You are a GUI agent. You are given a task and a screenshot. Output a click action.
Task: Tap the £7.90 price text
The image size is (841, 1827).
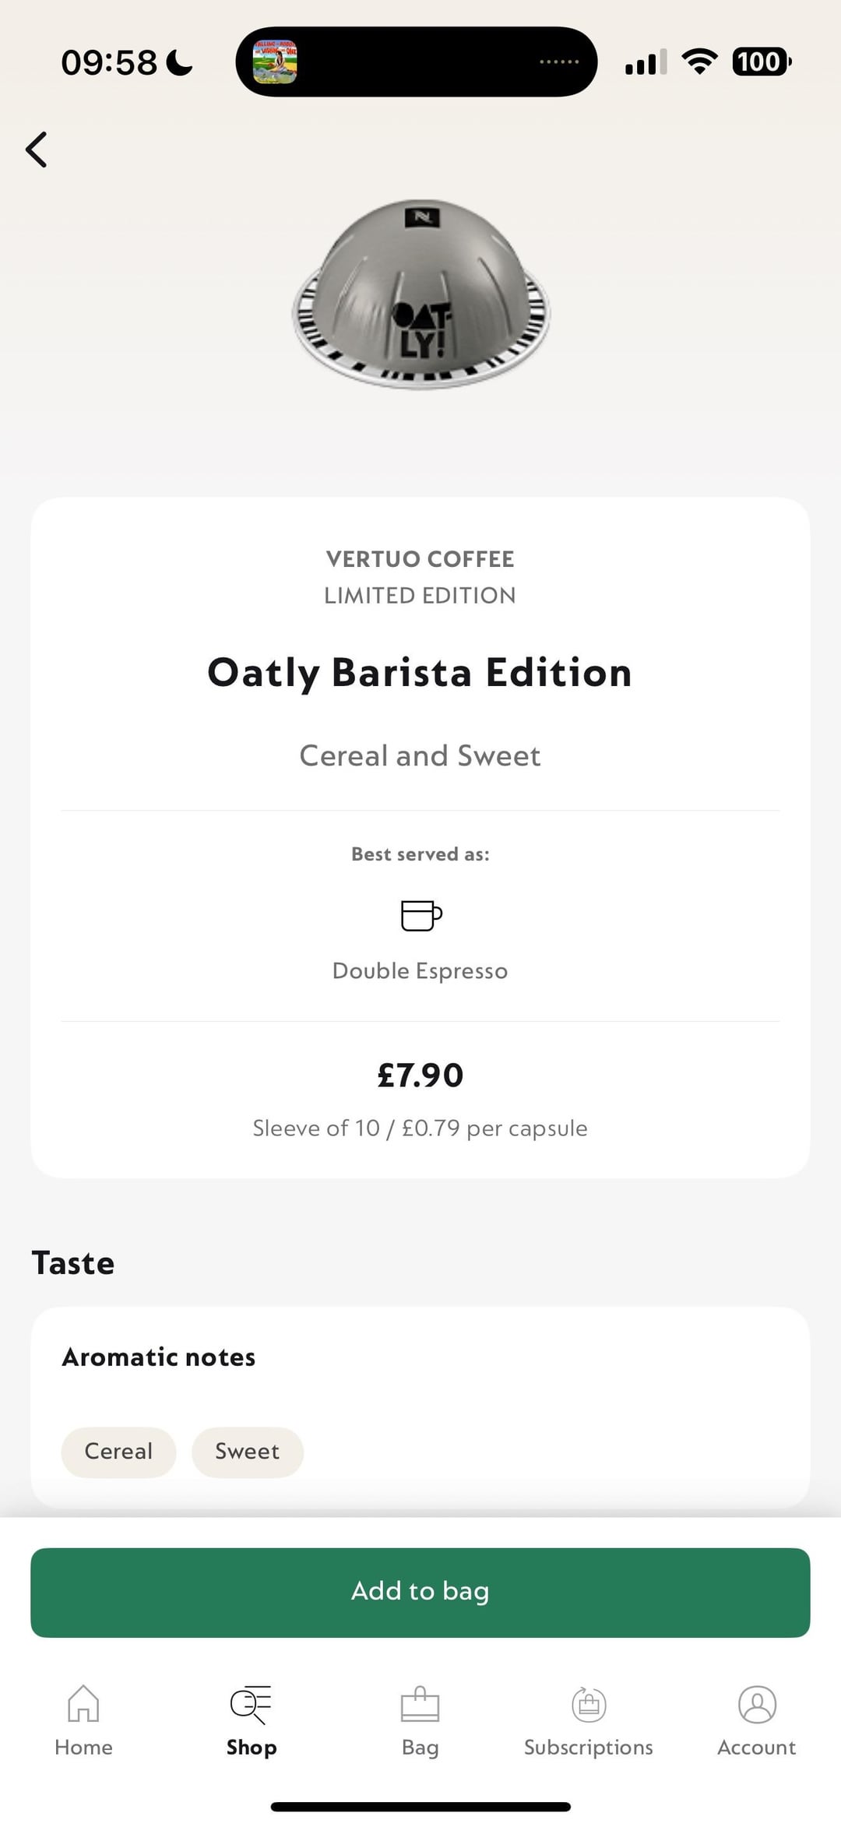(x=420, y=1075)
